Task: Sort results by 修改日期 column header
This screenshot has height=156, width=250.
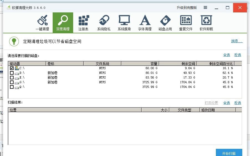Action: (218, 110)
